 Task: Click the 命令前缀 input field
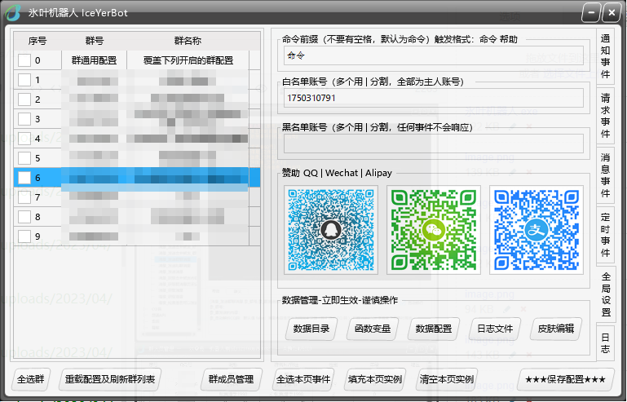pyautogui.click(x=434, y=55)
